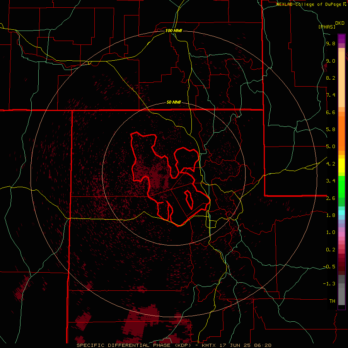This screenshot has width=348, height=348.
Task: Pick the yellow band of the color bar
Action: (x=341, y=165)
